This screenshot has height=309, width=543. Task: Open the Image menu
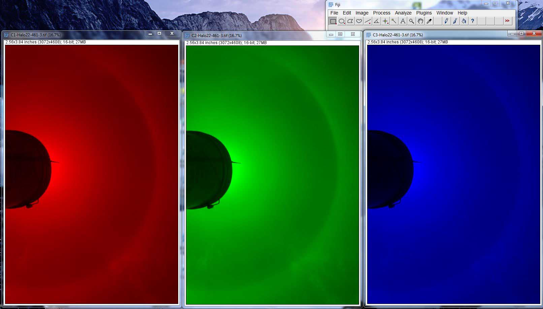[362, 13]
